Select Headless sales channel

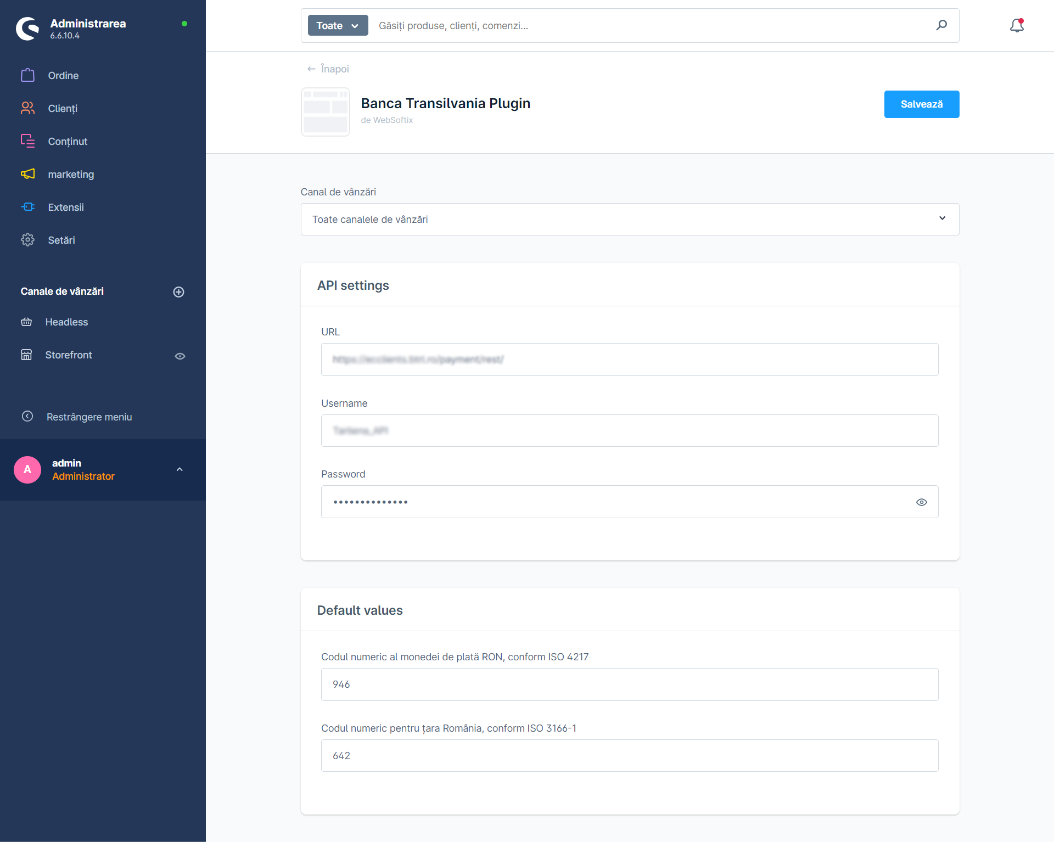(x=66, y=322)
